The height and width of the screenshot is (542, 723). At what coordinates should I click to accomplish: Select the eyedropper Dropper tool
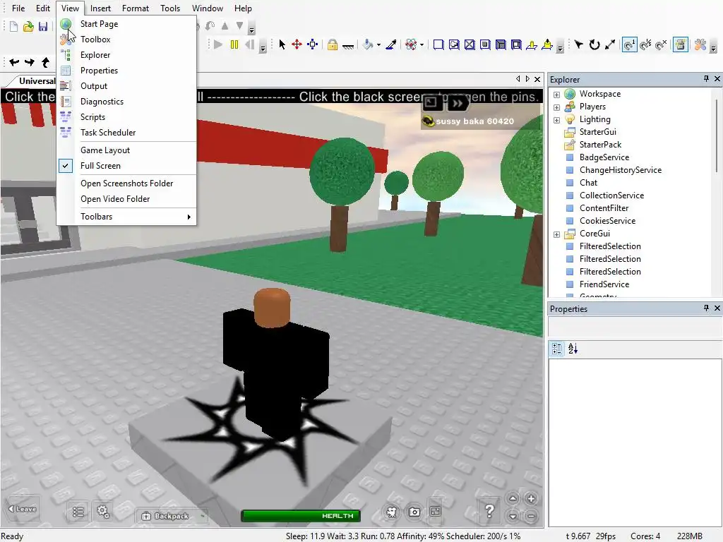click(x=391, y=44)
